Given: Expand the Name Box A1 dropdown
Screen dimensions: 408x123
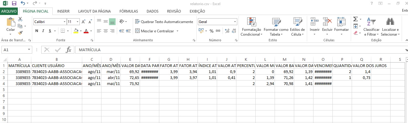Looking at the screenshot, I should (29, 50).
